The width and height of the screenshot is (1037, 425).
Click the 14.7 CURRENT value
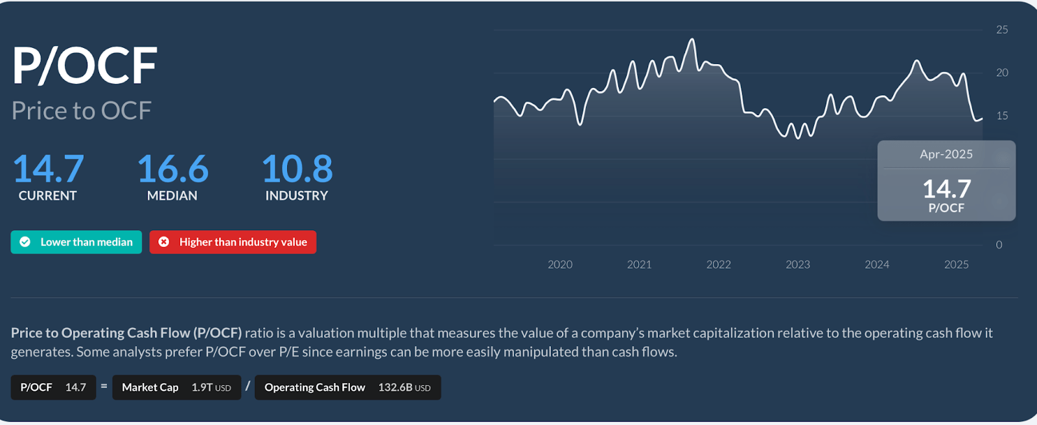(x=49, y=169)
